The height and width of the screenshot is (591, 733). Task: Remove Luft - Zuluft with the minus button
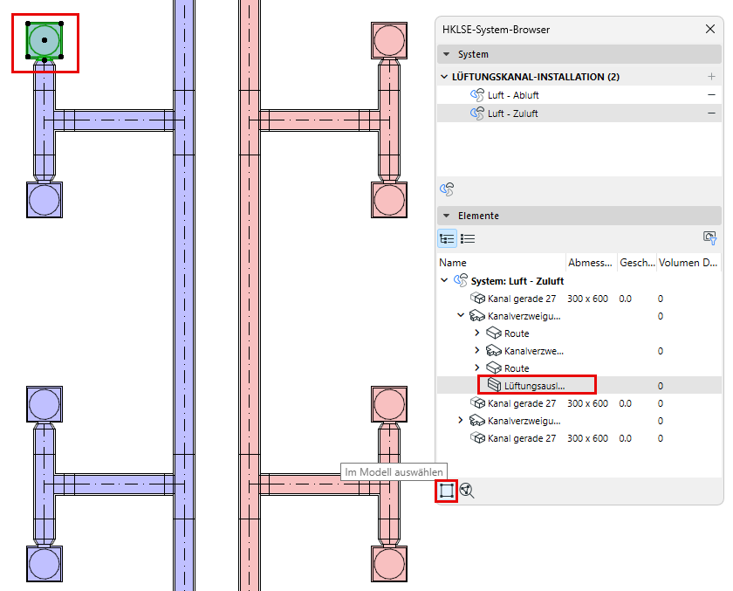pos(711,113)
